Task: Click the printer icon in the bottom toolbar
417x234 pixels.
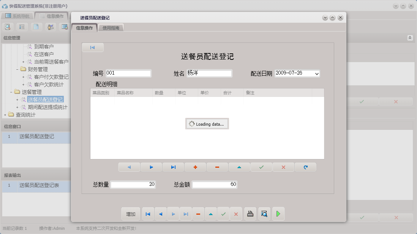Action: 250,214
